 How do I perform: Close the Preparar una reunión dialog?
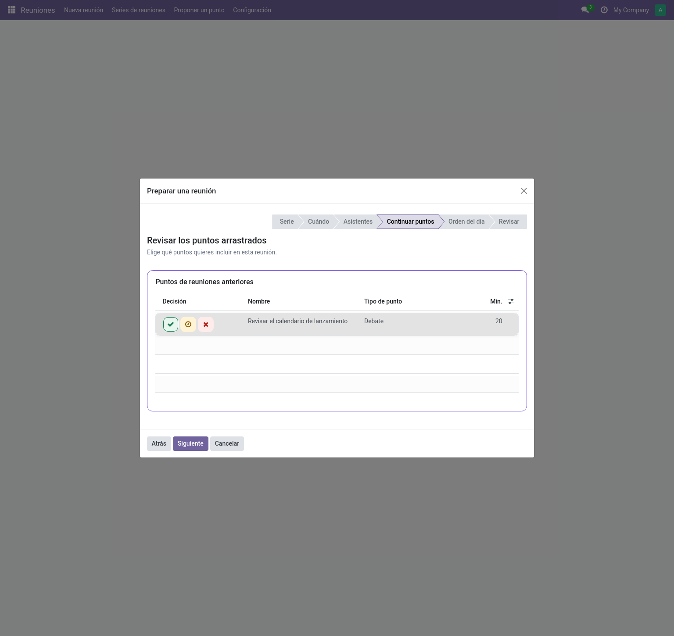[x=523, y=191]
